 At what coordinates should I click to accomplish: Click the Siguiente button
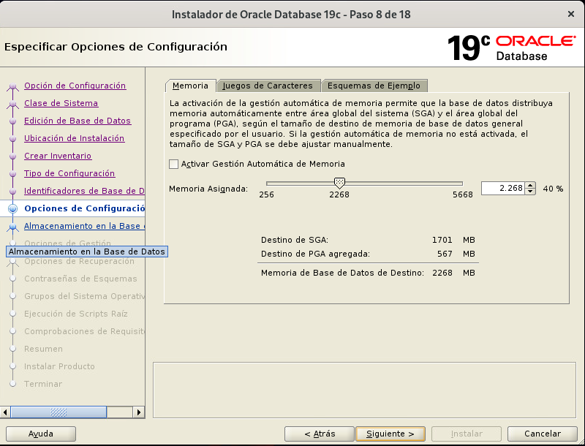390,434
